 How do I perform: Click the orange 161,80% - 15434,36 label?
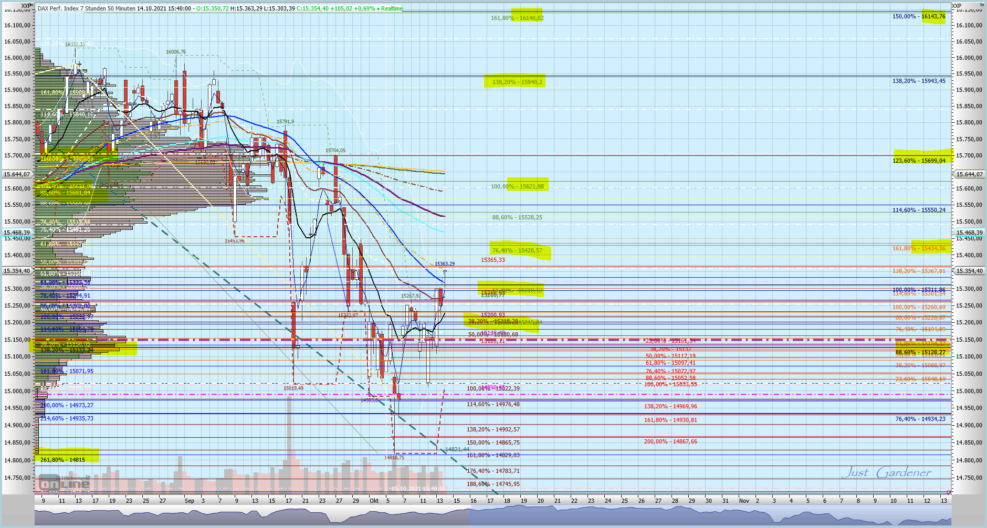(x=919, y=248)
